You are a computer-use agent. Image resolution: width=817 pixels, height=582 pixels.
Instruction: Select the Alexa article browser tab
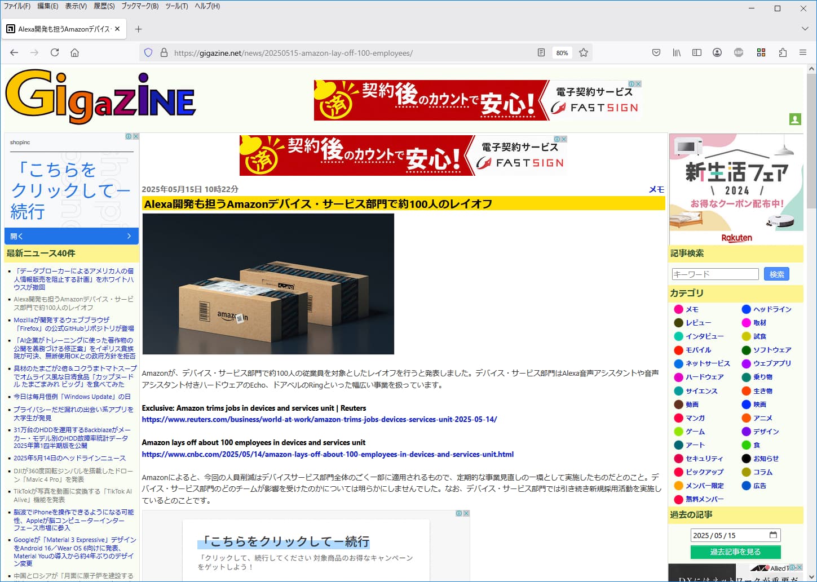[64, 29]
